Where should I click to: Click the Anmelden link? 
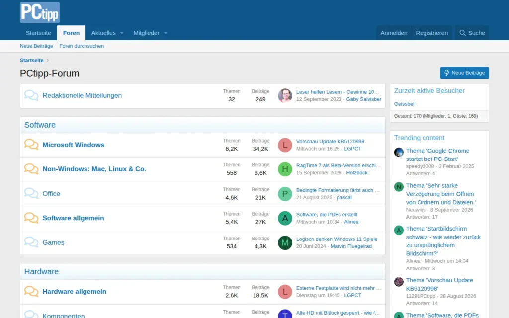pos(394,33)
